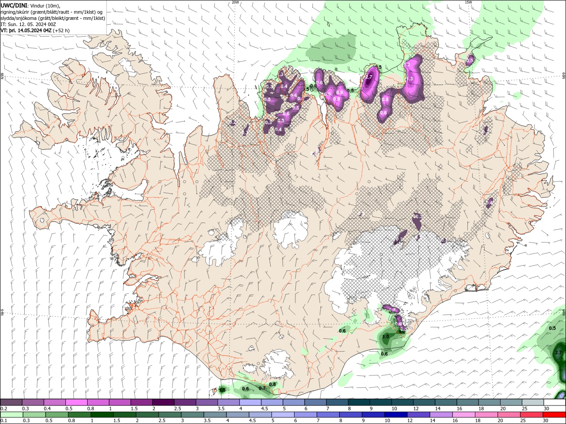The height and width of the screenshot is (424, 566).
Task: Click the valid time 'VT: þri. 14.05.2024 04Z'
Action: [26, 30]
